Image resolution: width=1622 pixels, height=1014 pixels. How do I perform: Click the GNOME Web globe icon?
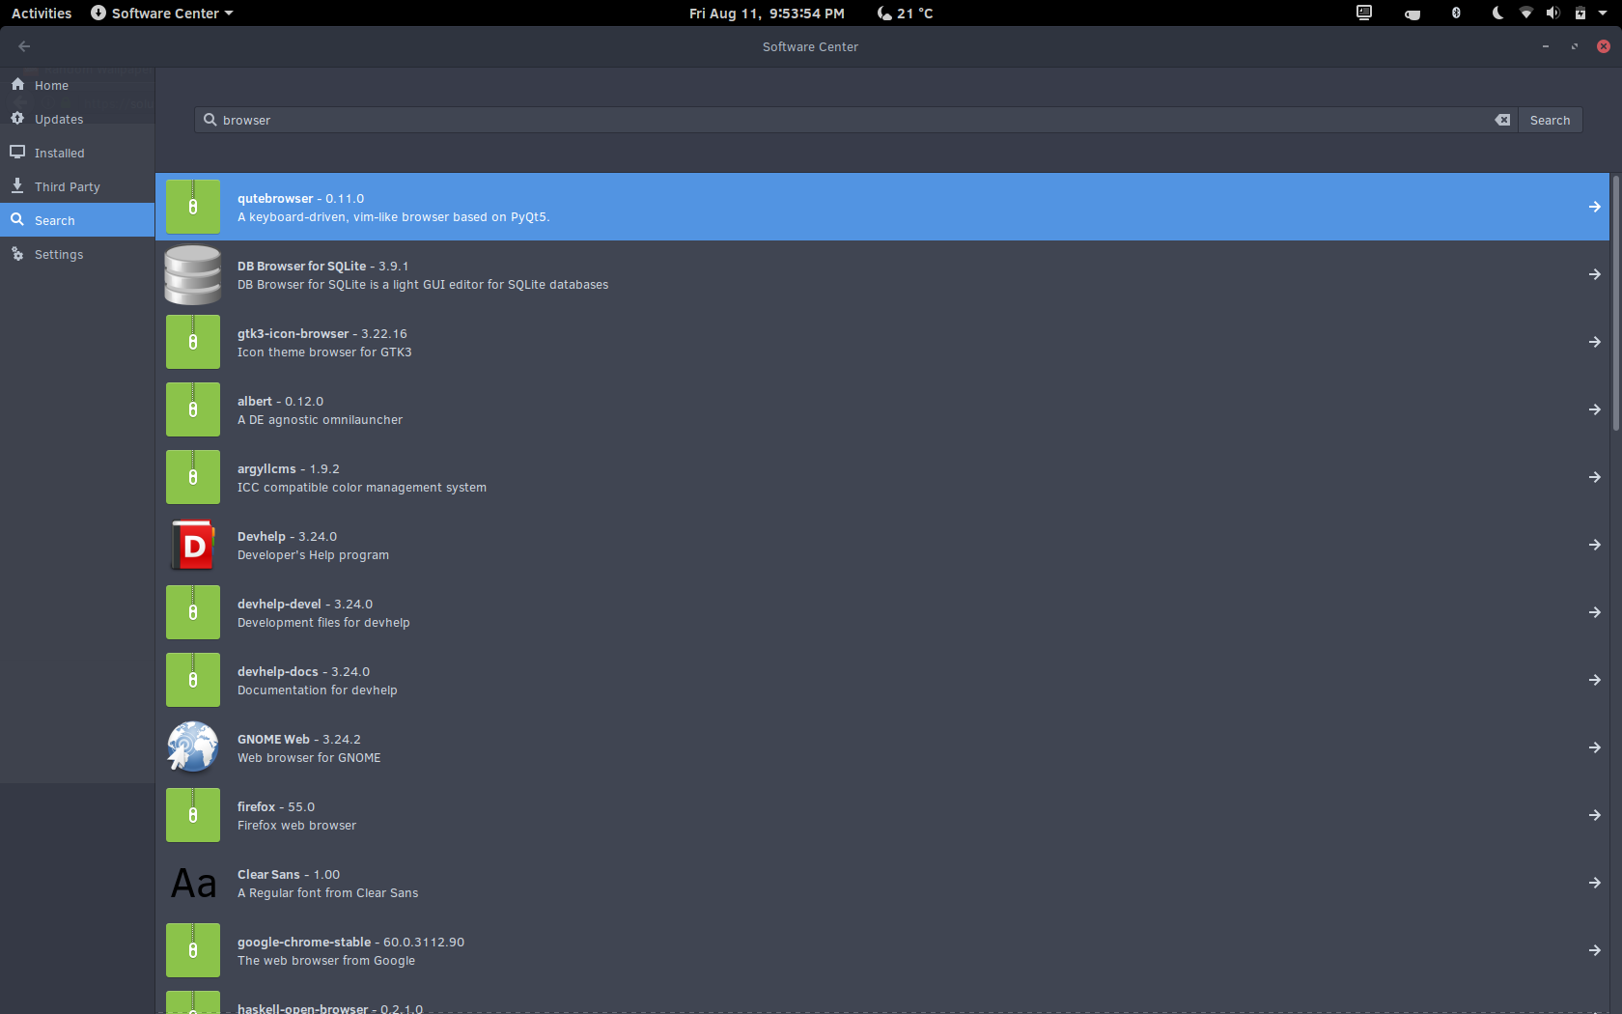[193, 747]
